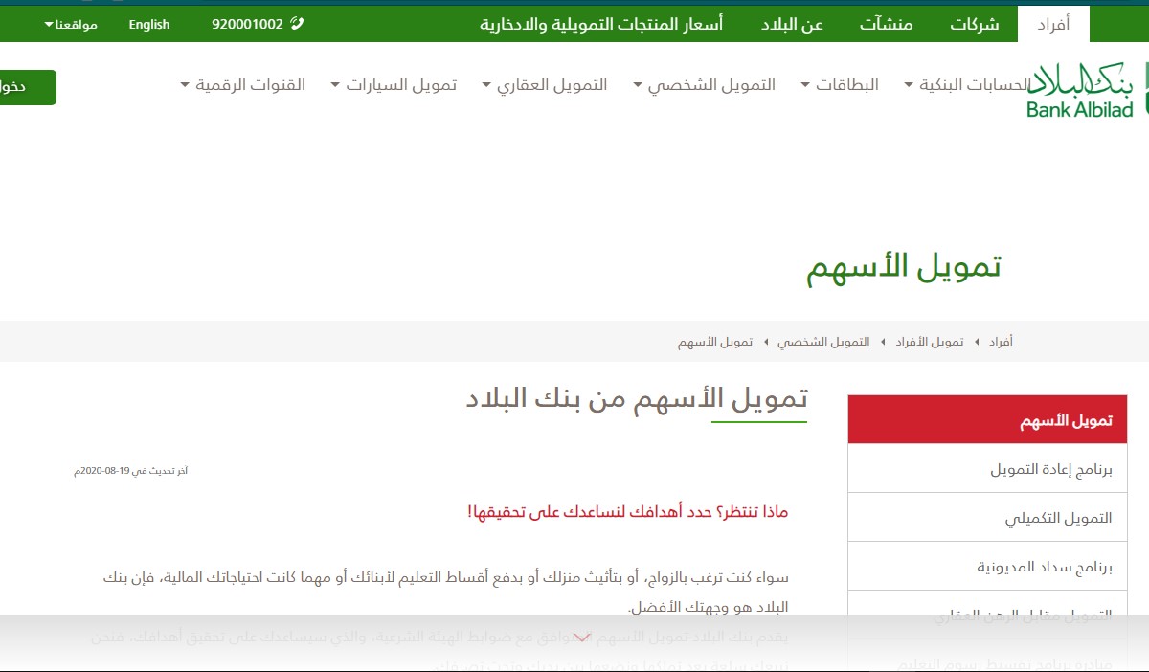The height and width of the screenshot is (672, 1149).
Task: Click the paragraph starting سواء كنت ترغب بالزواج
Action: [x=446, y=593]
